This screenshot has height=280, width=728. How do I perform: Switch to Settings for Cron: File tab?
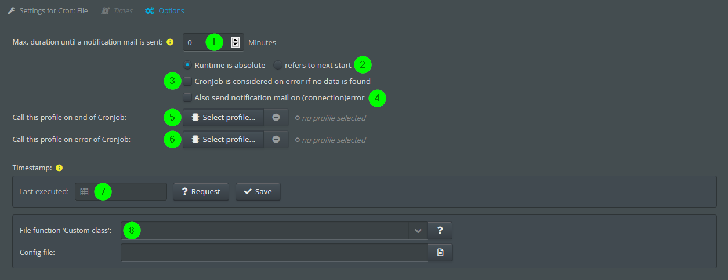click(x=48, y=10)
